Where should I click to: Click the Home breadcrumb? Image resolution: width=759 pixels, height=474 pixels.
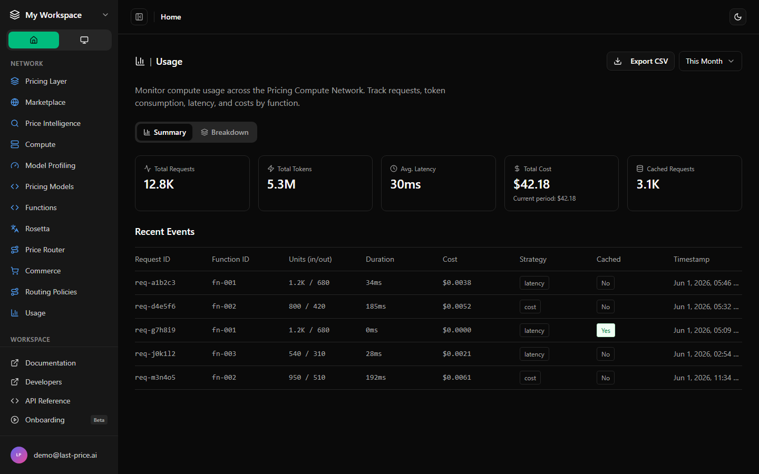coord(171,17)
